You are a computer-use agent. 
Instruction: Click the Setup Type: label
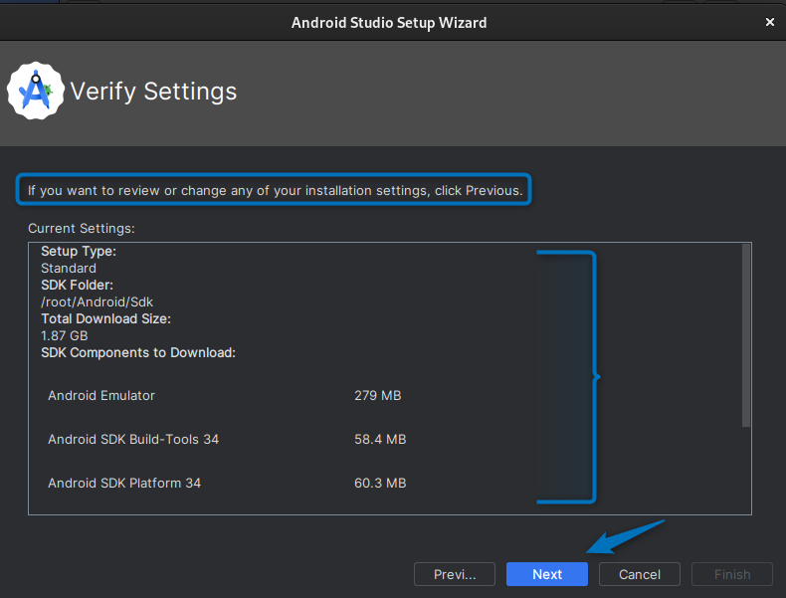(79, 251)
